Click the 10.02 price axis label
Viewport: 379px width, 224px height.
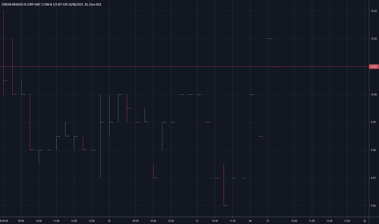tap(374, 39)
